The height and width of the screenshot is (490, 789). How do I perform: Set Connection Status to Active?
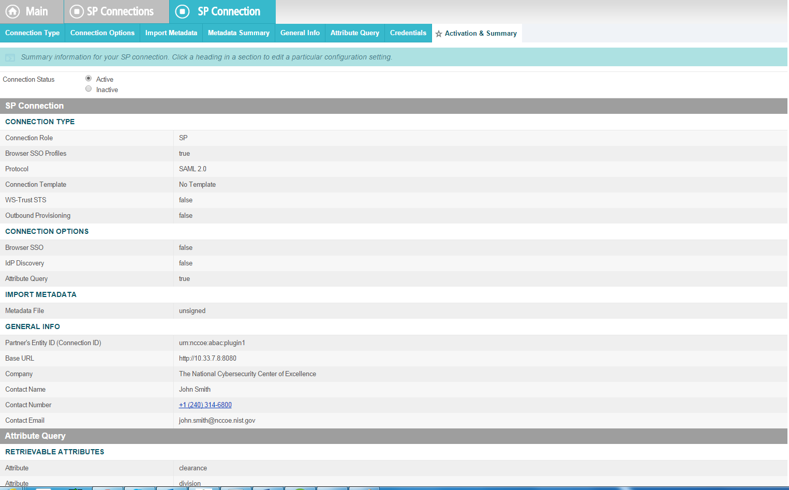coord(88,79)
